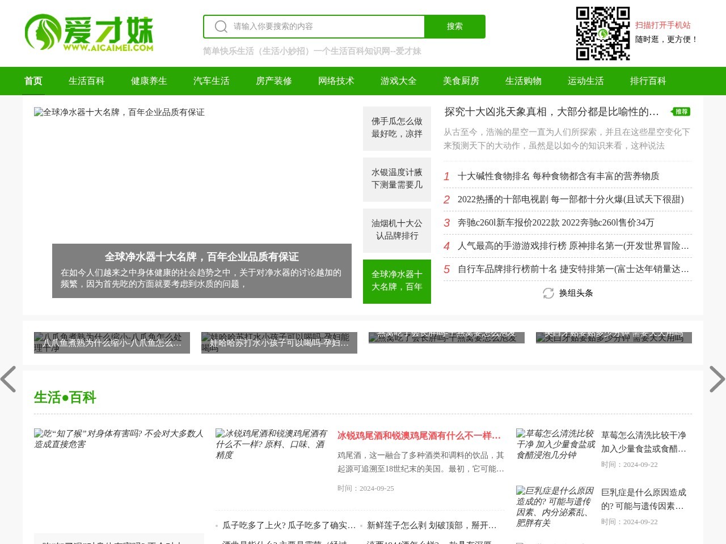Open the 首页 navigation tab
Screen dimensions: 726x544
click(33, 81)
